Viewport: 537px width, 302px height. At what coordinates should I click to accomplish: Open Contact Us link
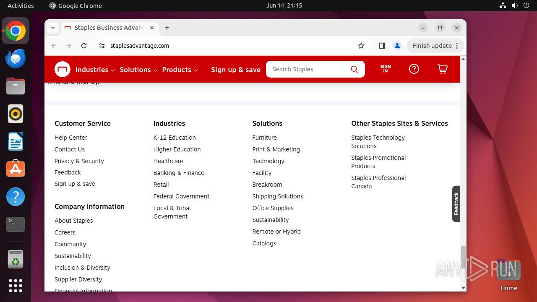[x=70, y=149]
